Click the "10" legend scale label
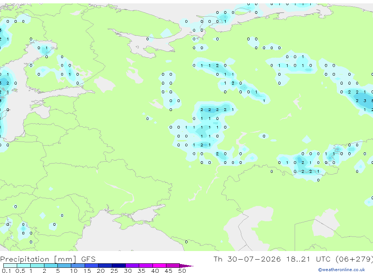The height and width of the screenshot is (273, 373). click(x=74, y=271)
